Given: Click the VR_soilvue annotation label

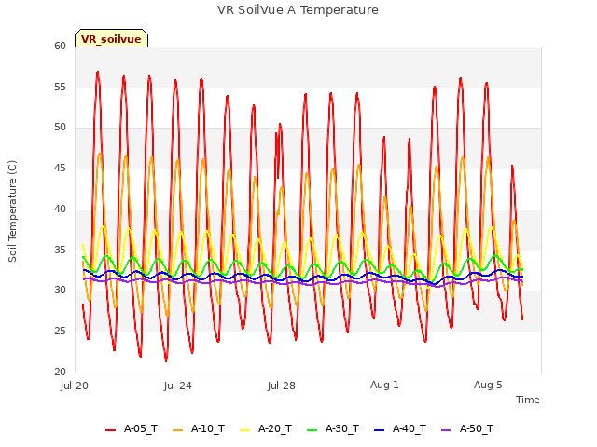Looking at the screenshot, I should tap(111, 38).
